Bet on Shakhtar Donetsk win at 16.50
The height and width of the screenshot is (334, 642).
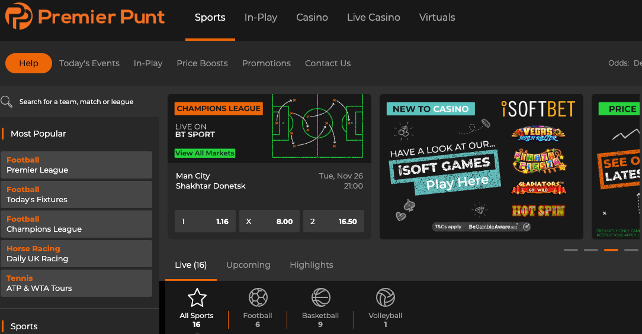tap(333, 221)
